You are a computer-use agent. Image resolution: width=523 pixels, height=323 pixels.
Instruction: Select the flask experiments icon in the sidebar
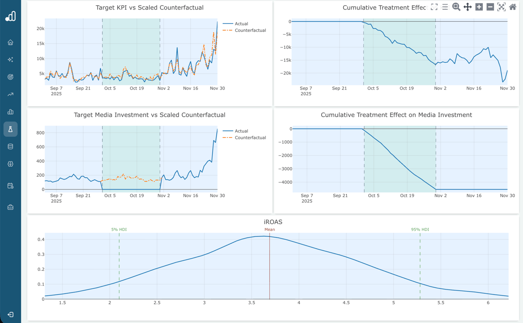point(10,129)
